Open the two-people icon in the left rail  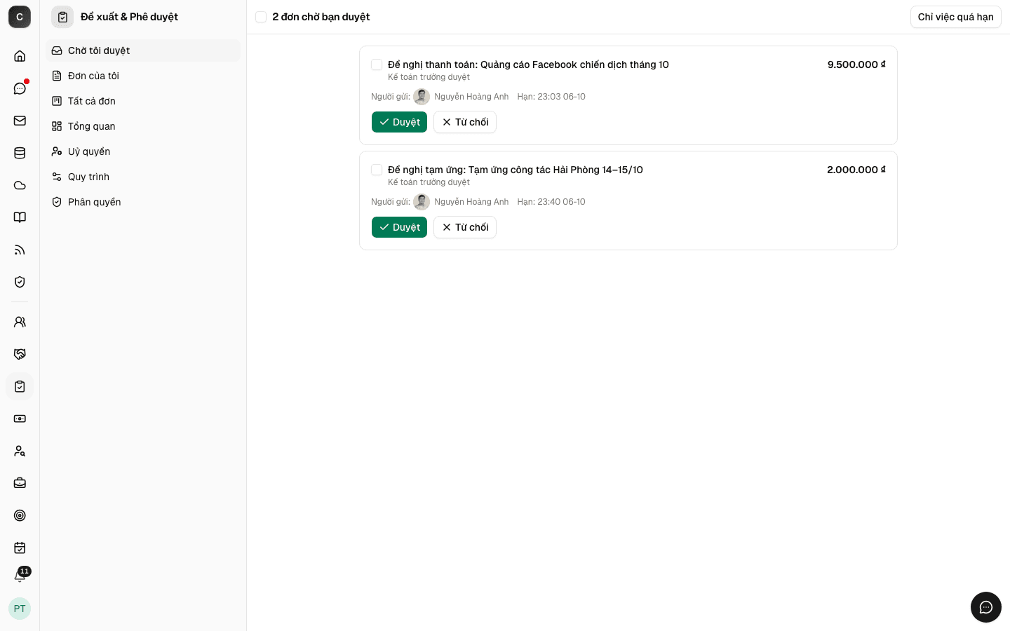pyautogui.click(x=20, y=322)
